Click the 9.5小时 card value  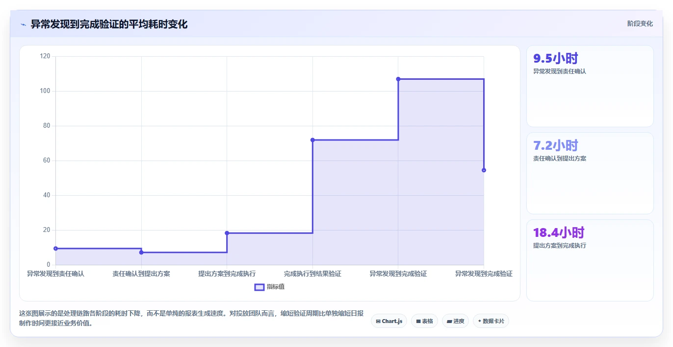point(556,58)
